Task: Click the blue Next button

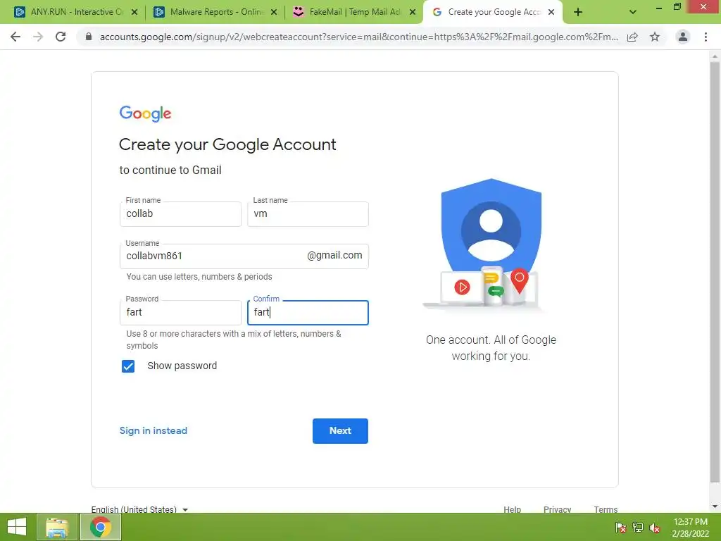Action: [x=340, y=430]
